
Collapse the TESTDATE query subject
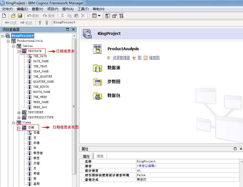point(19,51)
